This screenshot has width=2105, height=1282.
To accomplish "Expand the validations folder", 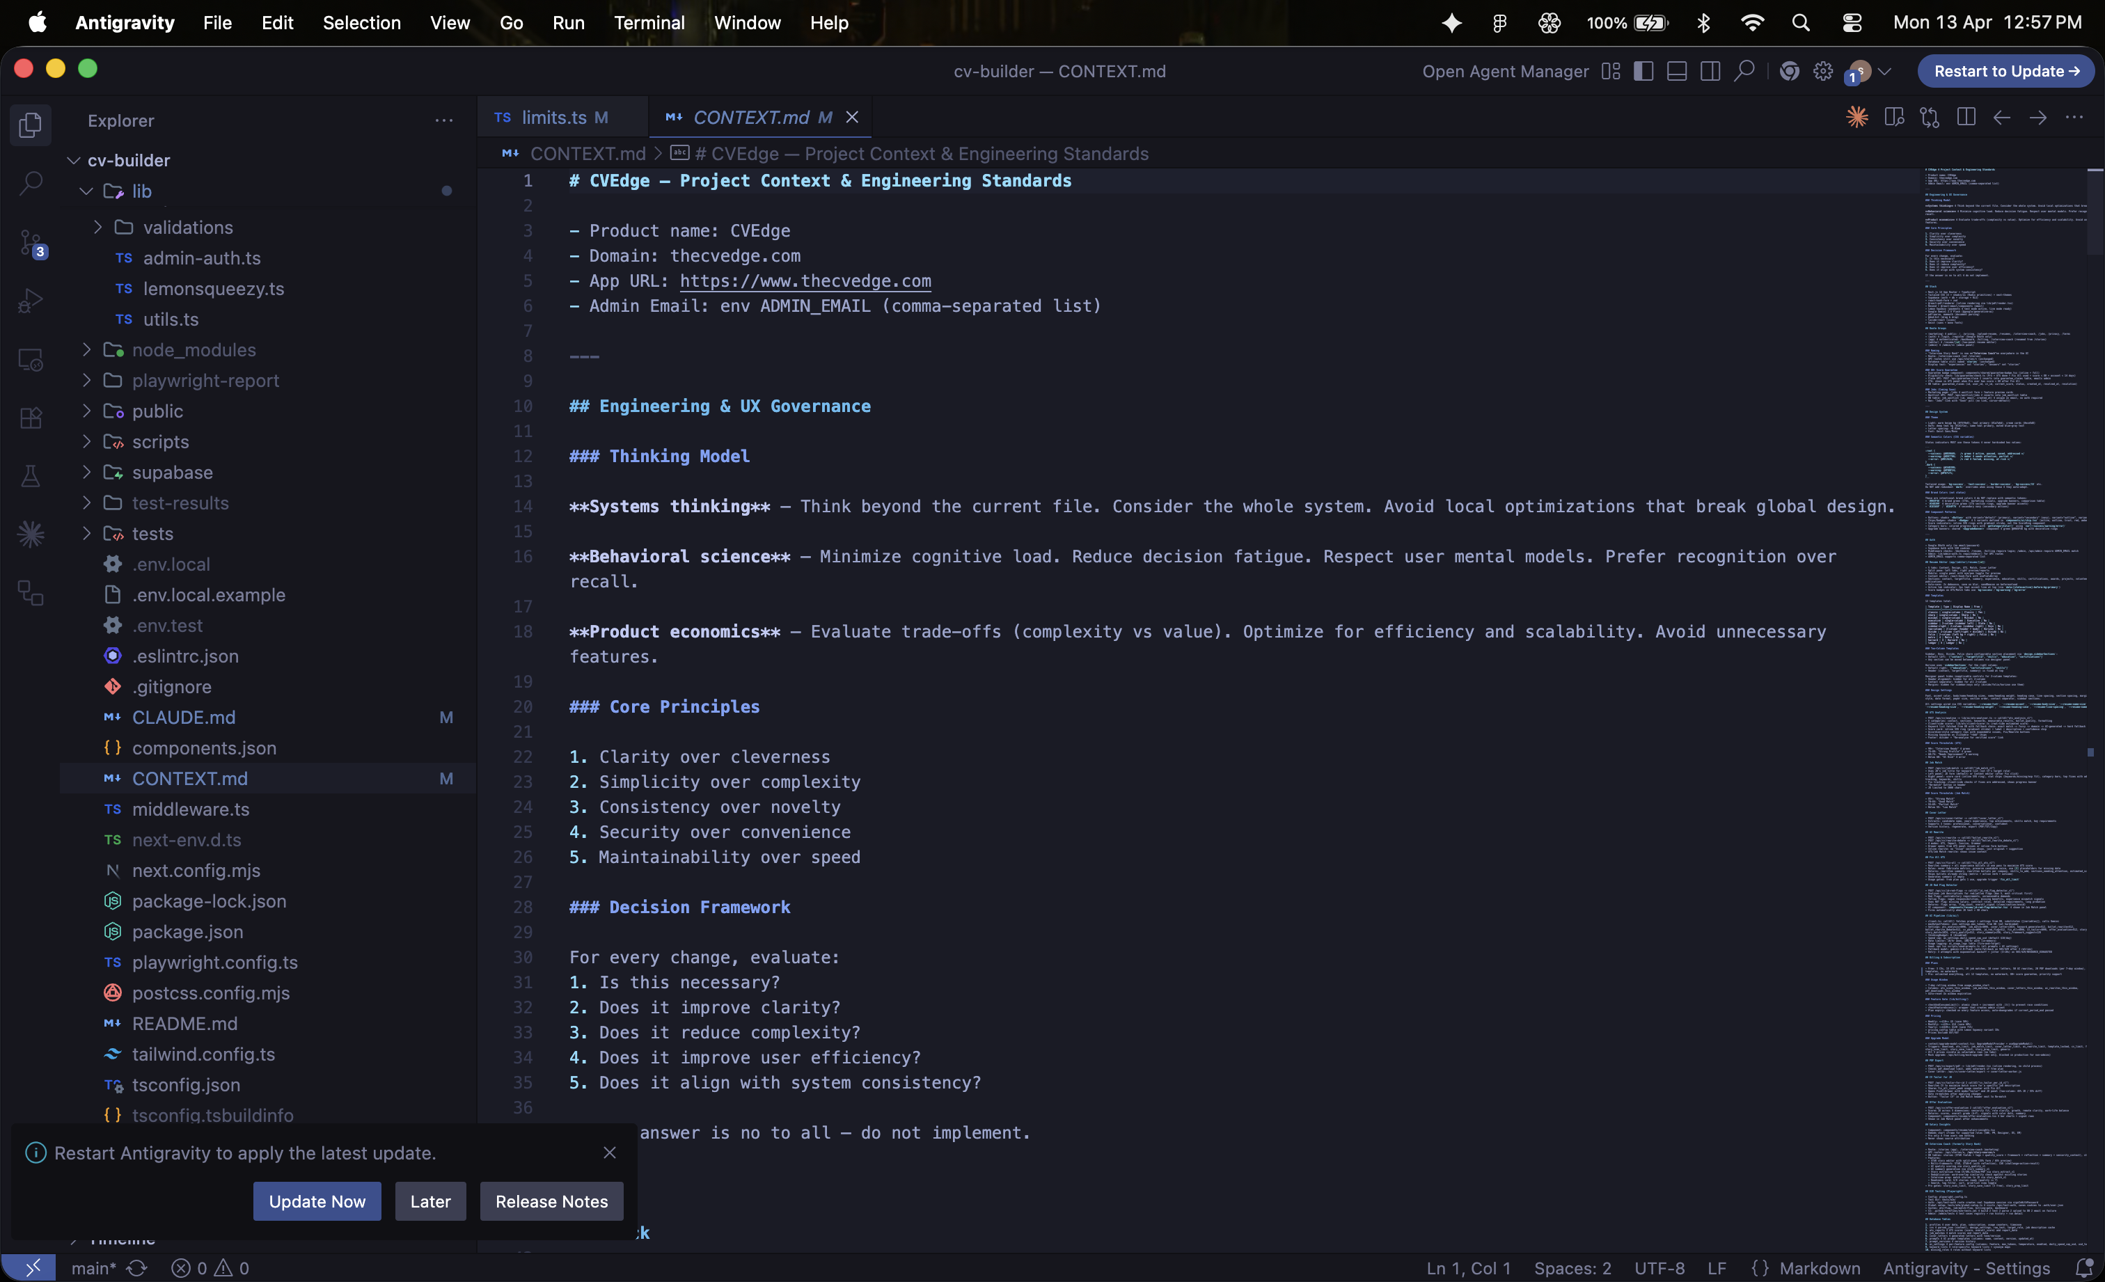I will point(97,227).
